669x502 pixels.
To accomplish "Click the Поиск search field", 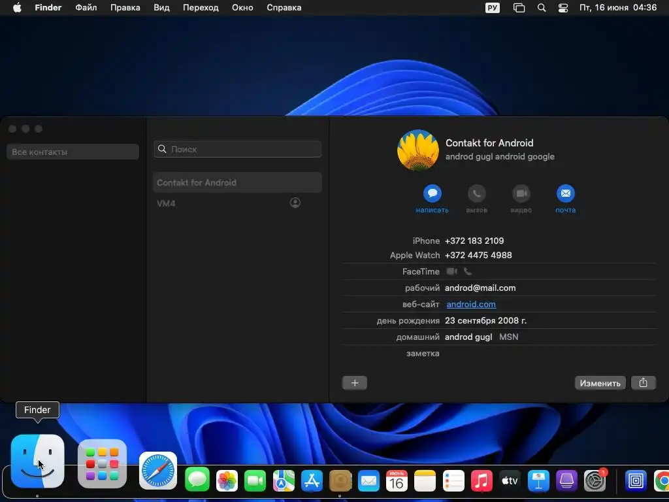I will tap(237, 149).
